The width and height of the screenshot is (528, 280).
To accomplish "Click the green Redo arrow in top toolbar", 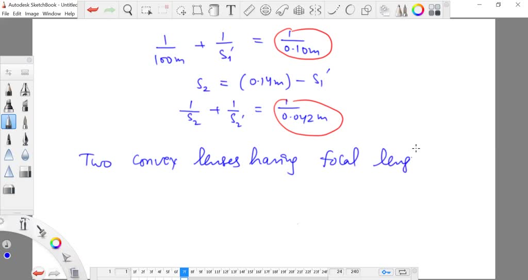I will point(109,10).
